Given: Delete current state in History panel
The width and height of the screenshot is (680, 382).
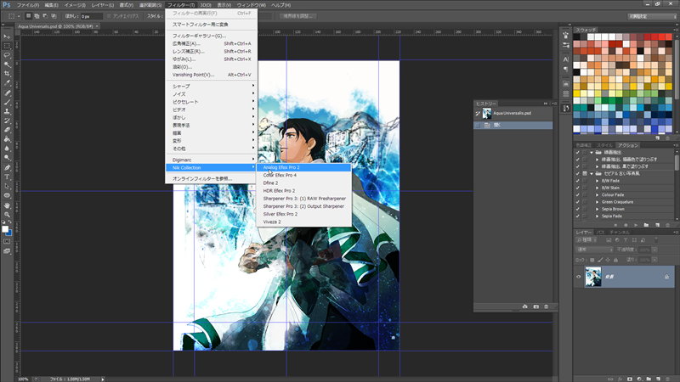Looking at the screenshot, I should pyautogui.click(x=546, y=306).
